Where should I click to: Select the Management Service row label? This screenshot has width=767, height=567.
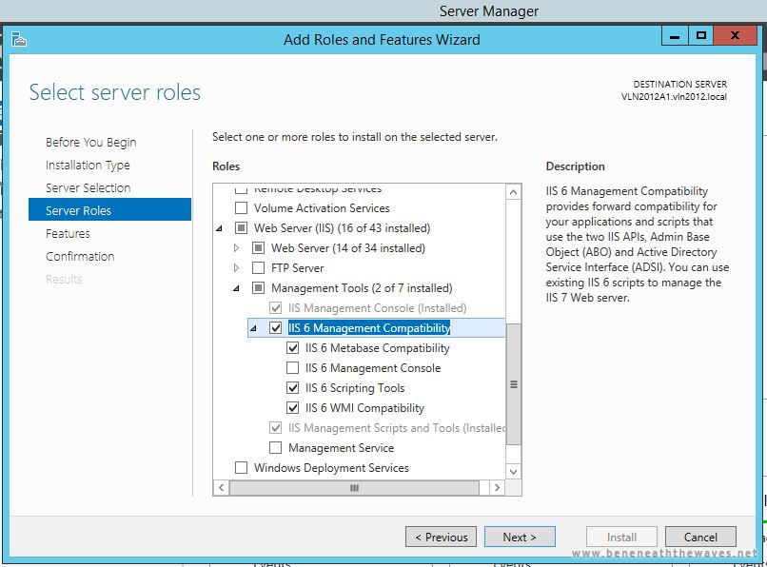point(341,448)
